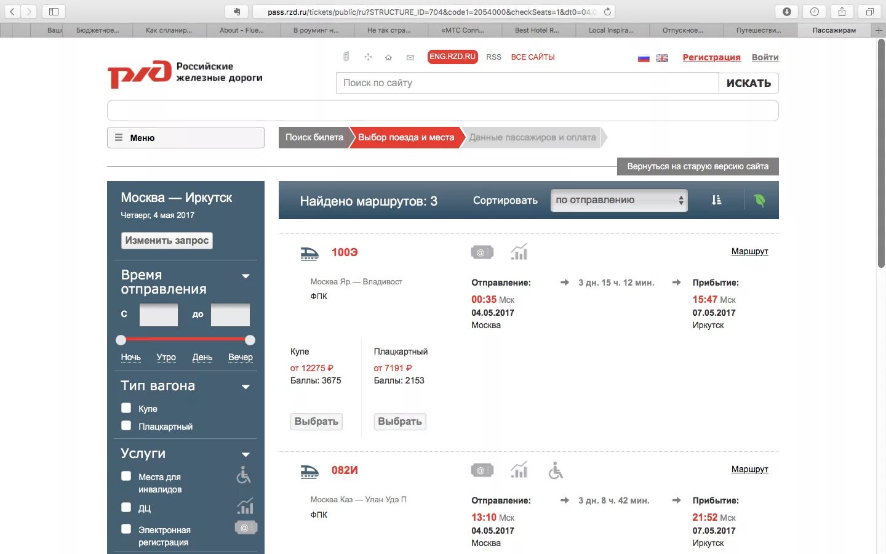Reload the page in address bar
The height and width of the screenshot is (554, 886).
pos(607,11)
